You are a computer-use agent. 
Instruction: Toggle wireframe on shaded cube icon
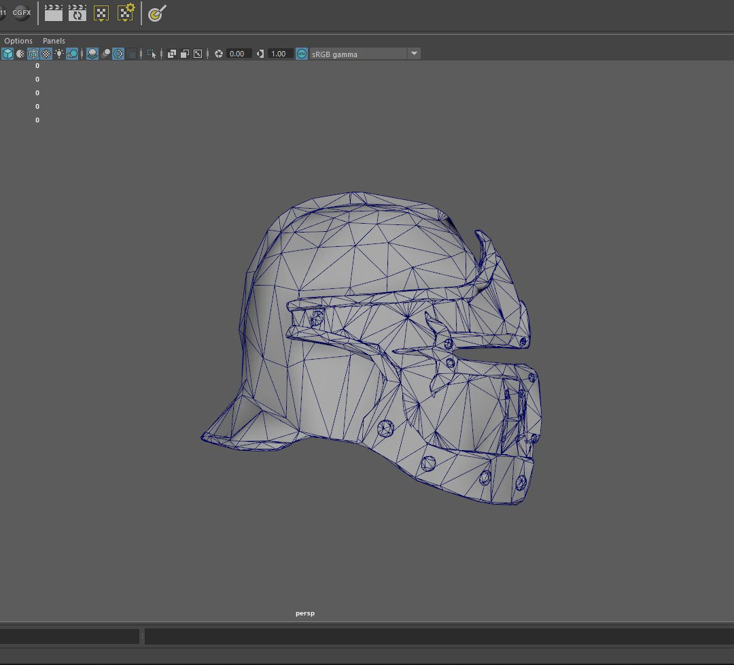click(33, 54)
